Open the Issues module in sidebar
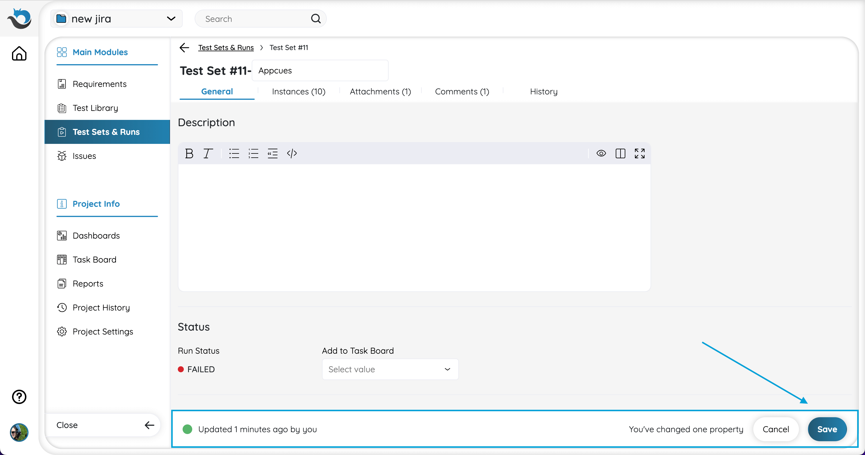 pos(84,156)
